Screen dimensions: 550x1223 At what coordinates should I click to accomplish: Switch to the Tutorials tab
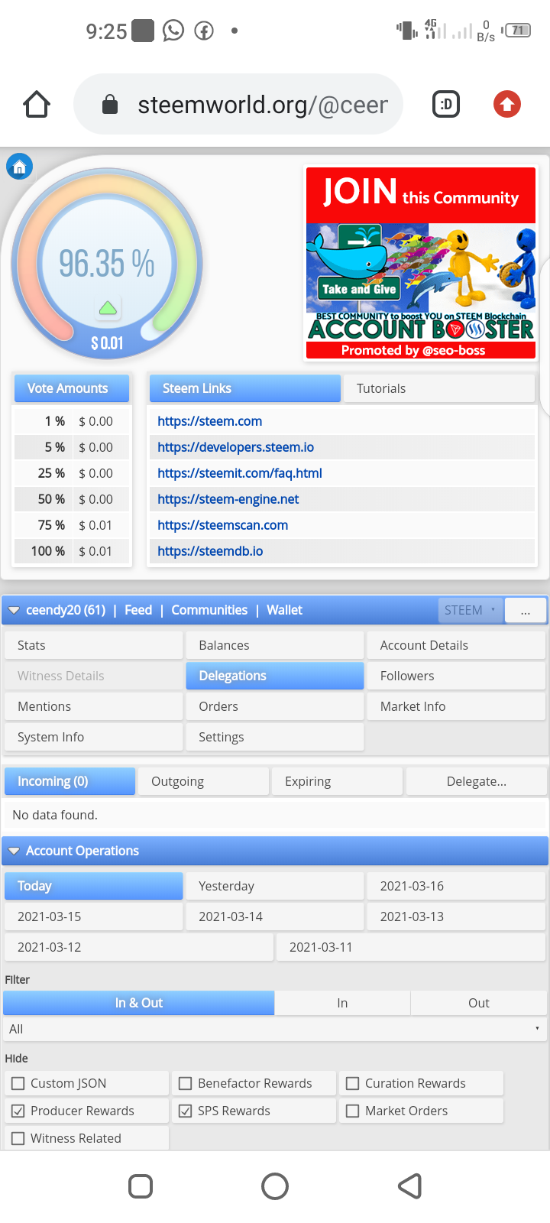(439, 388)
